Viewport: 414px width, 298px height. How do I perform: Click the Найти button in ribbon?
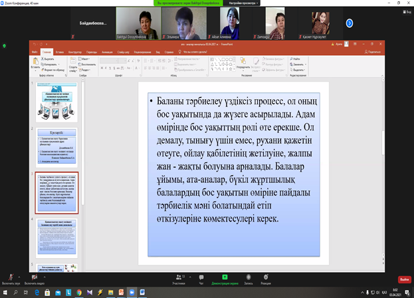296,59
